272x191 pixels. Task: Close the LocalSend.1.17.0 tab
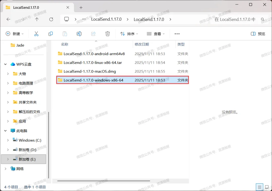68,8
